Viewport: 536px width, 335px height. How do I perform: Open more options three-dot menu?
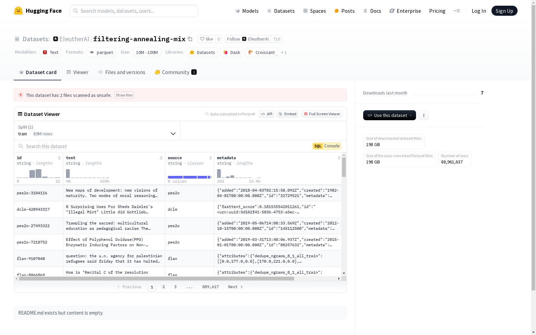[x=424, y=115]
